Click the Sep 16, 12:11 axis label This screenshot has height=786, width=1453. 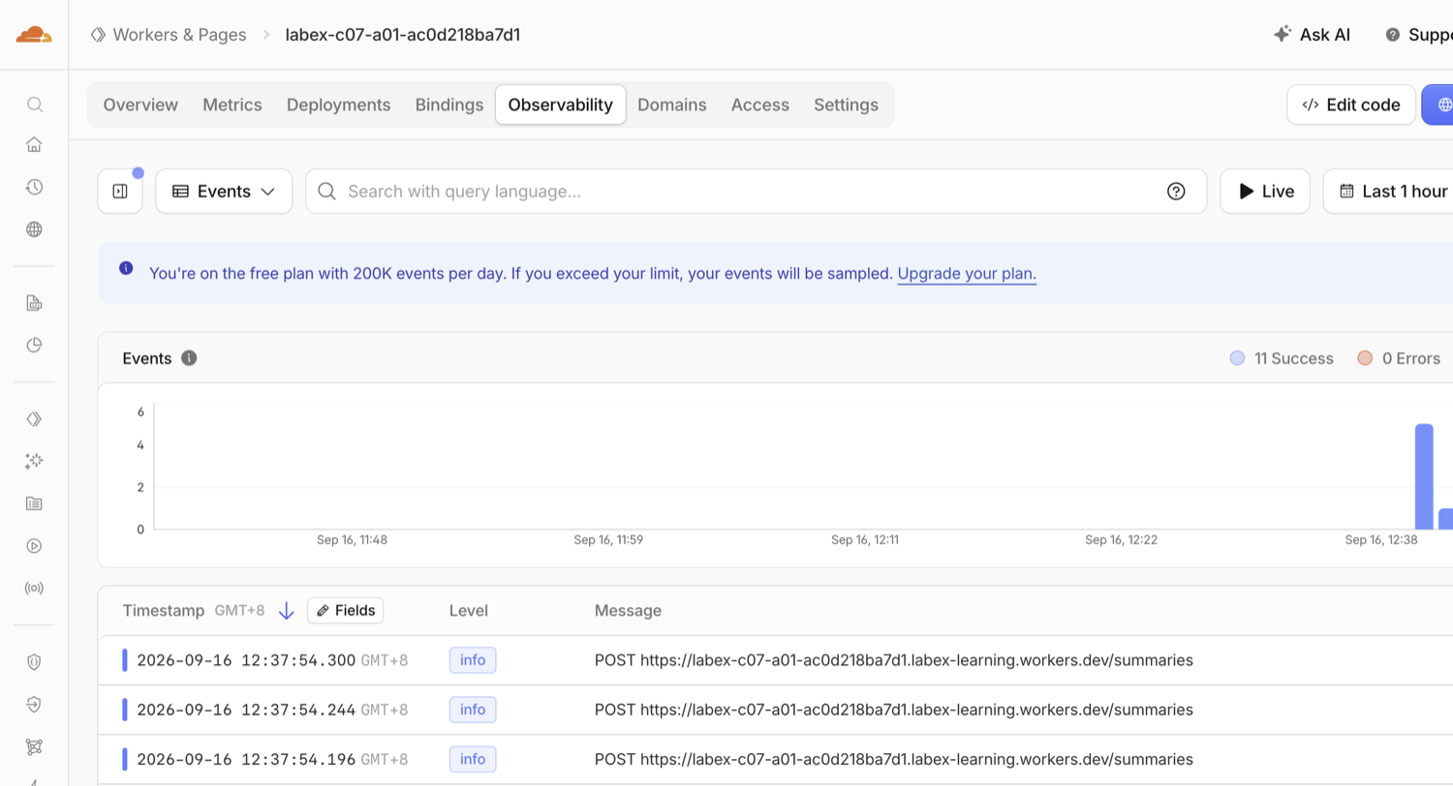pos(865,540)
